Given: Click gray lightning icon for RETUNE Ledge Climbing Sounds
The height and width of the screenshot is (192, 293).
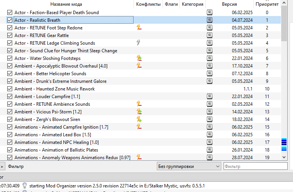Looking at the screenshot, I should click(x=138, y=43).
